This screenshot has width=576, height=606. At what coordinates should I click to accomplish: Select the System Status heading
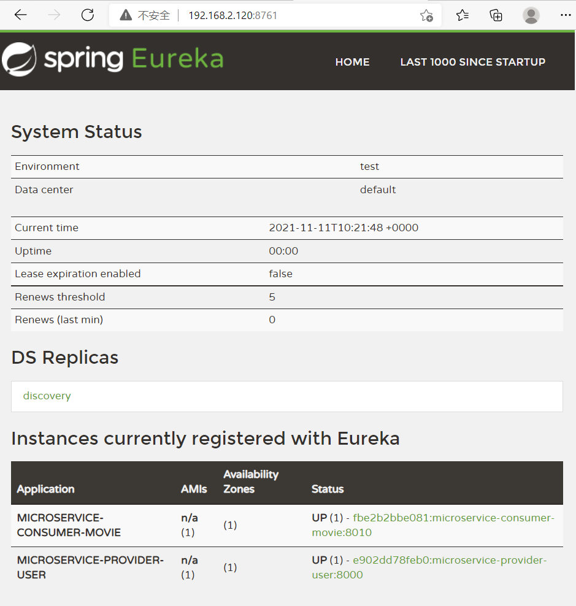click(77, 132)
